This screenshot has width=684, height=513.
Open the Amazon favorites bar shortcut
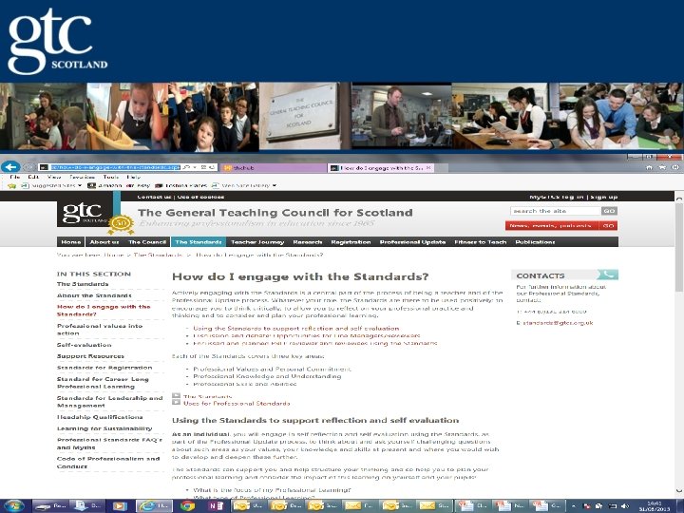click(x=104, y=186)
